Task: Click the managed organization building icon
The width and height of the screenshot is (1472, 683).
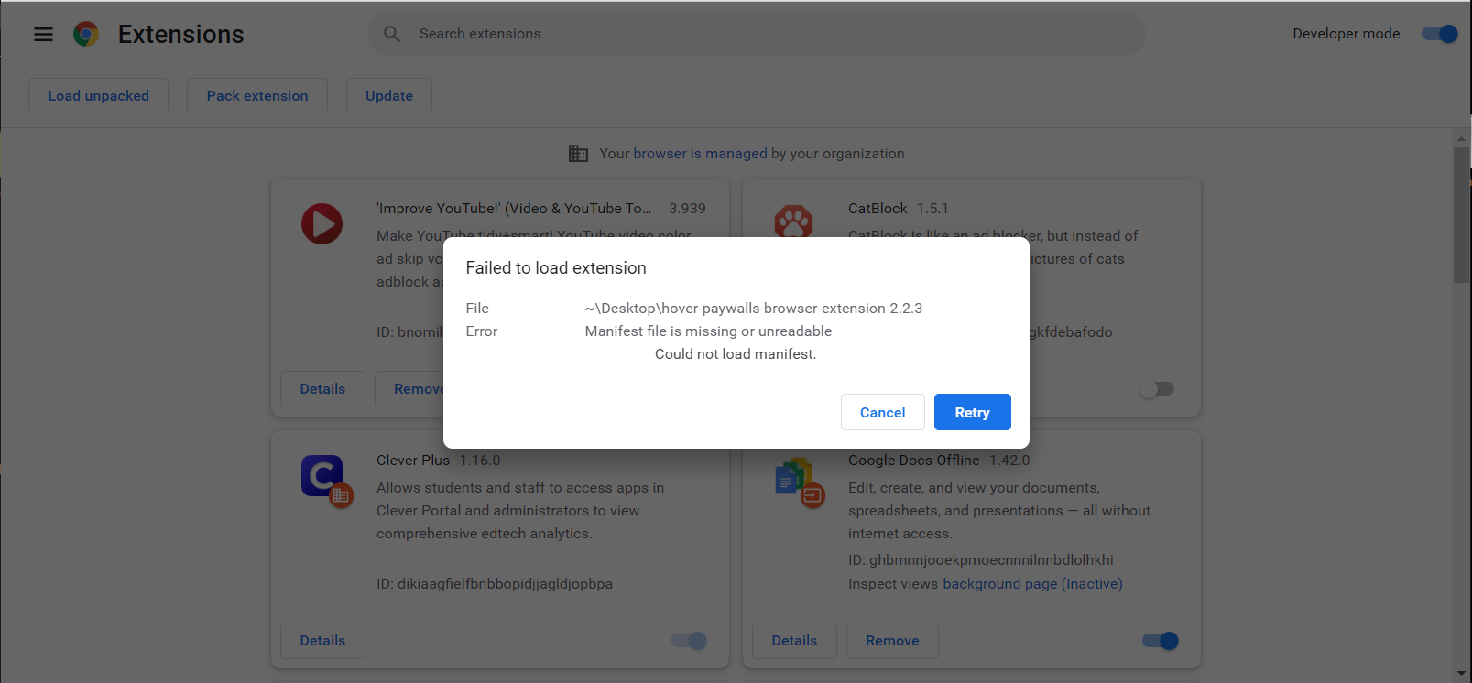Action: click(578, 154)
